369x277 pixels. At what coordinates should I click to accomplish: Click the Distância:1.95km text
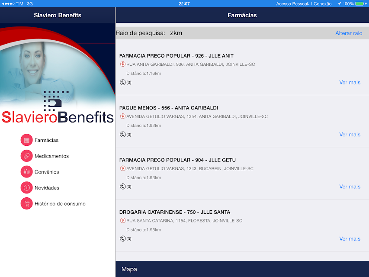144,230
